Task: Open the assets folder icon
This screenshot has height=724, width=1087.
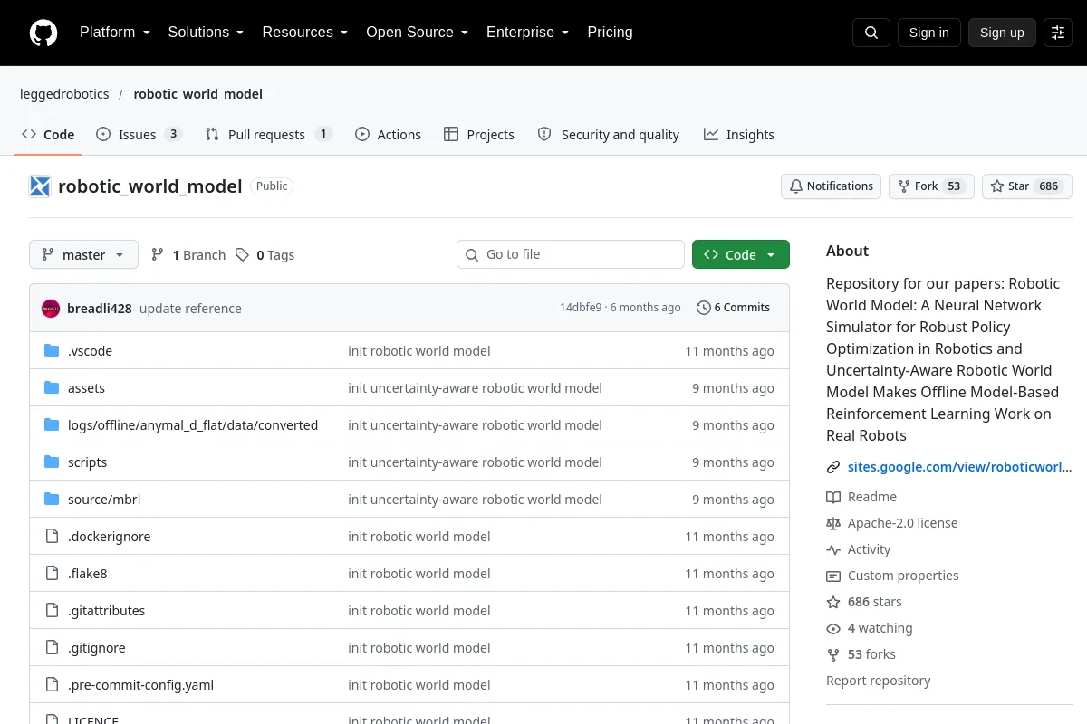Action: [52, 388]
